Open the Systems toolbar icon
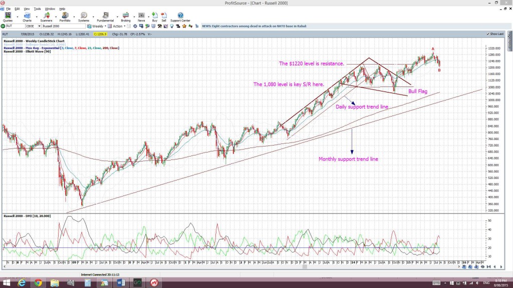 coord(84,16)
